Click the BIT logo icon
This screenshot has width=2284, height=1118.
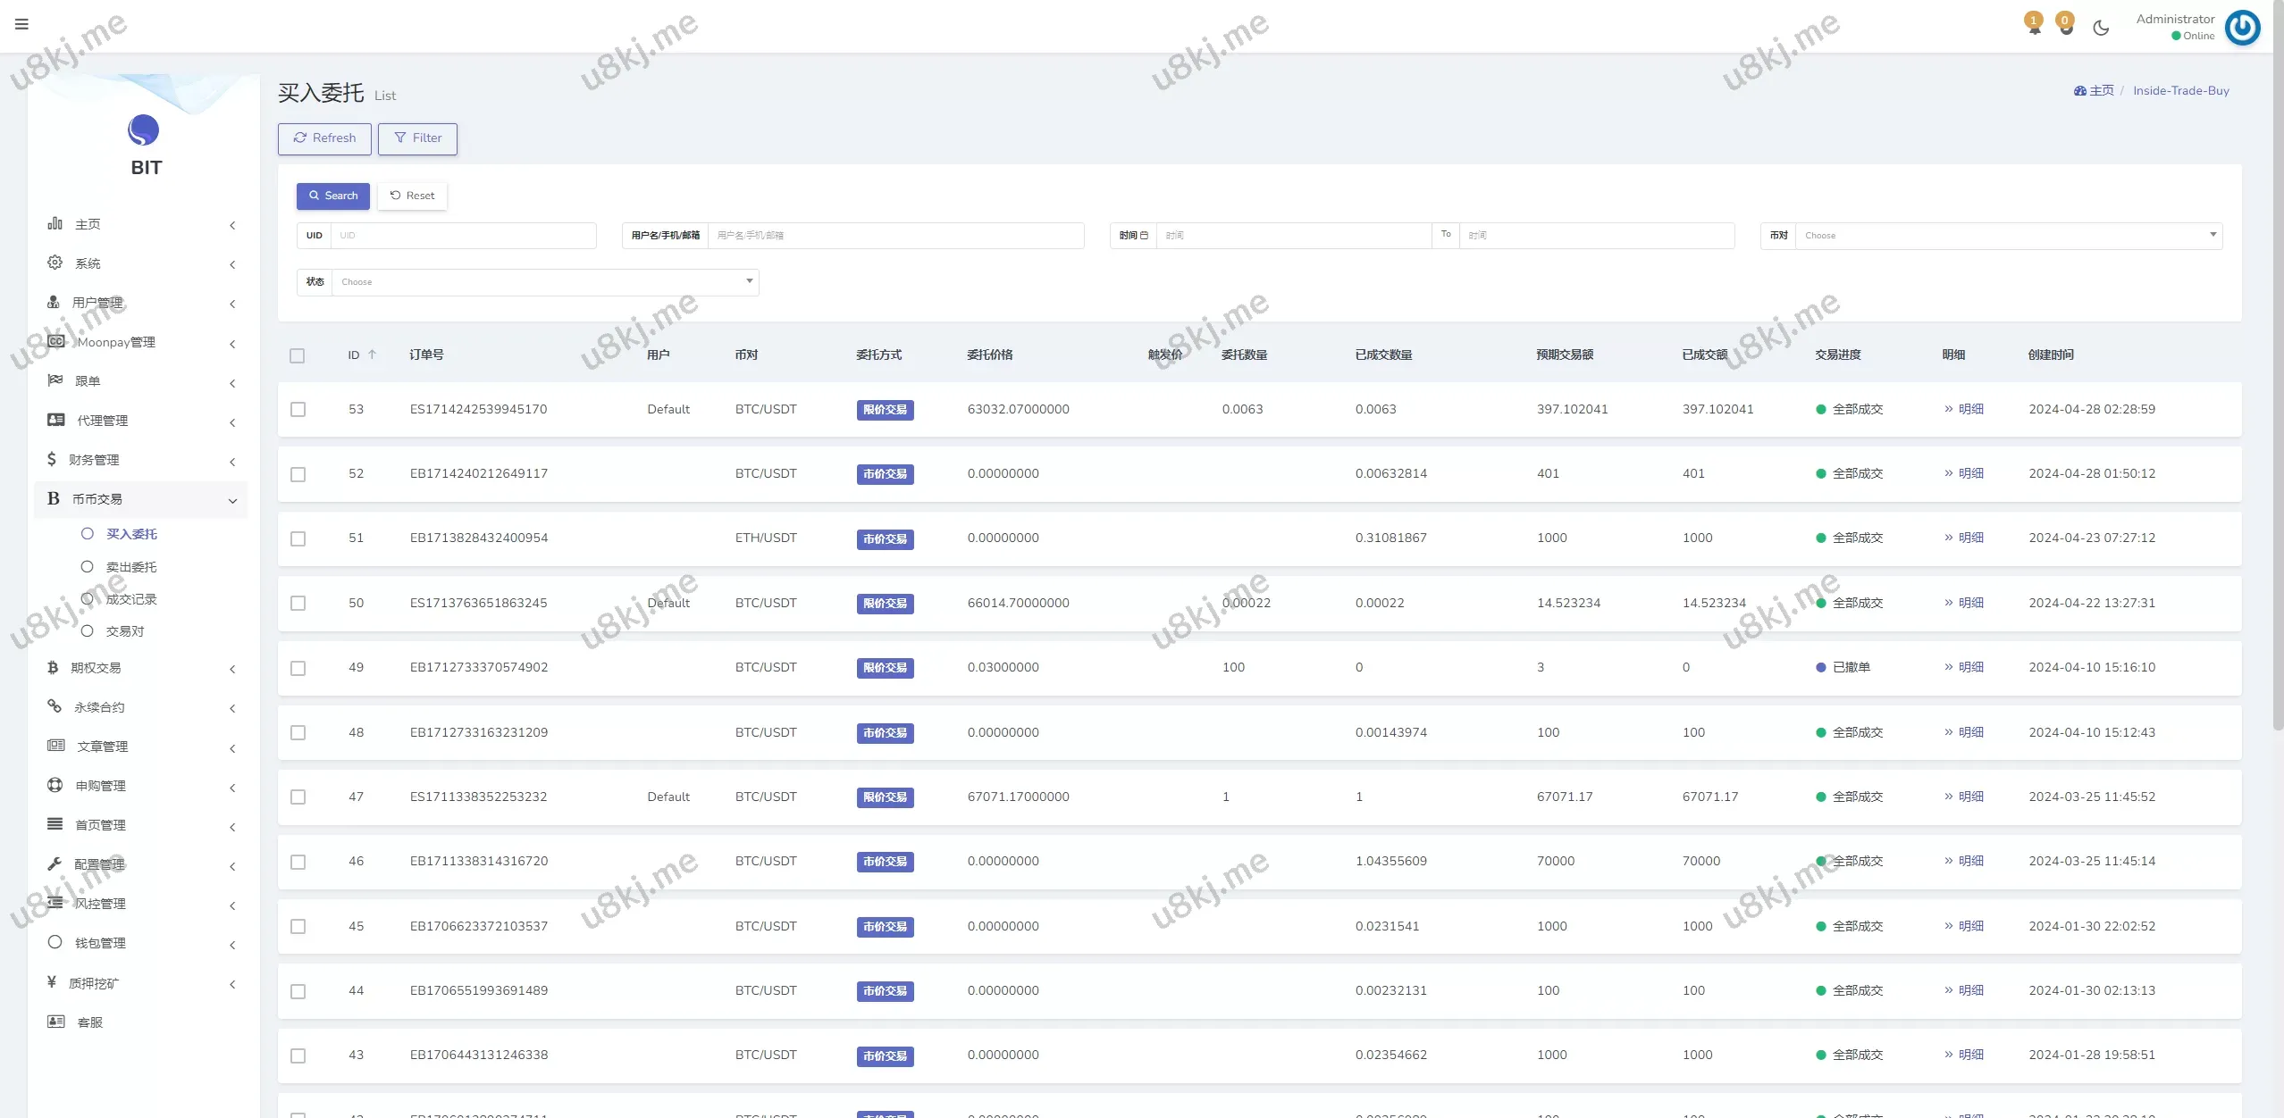pos(143,130)
